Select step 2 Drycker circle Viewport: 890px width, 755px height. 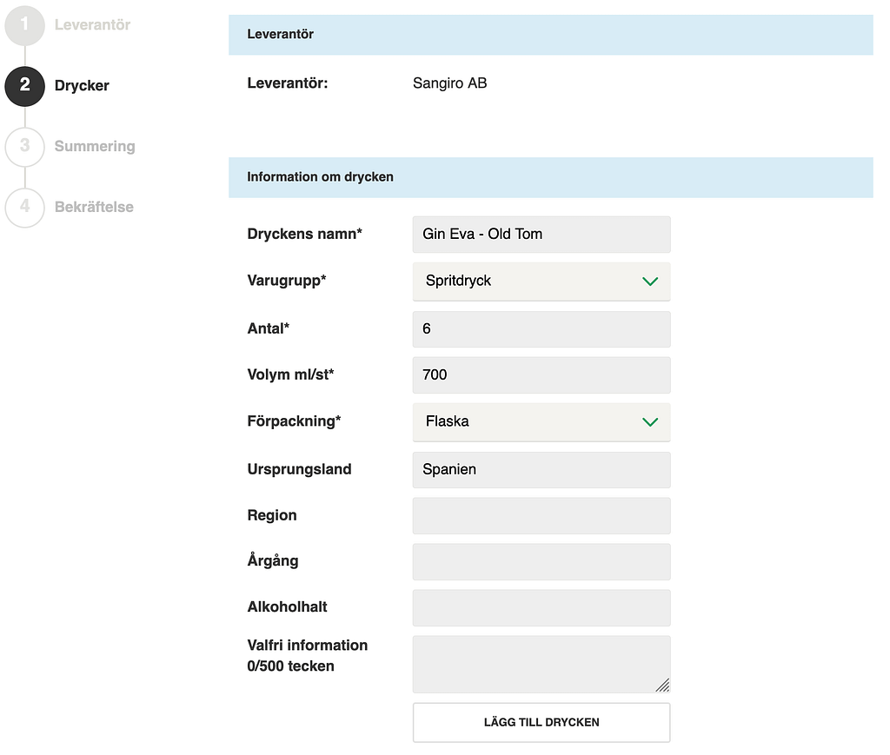pos(24,86)
